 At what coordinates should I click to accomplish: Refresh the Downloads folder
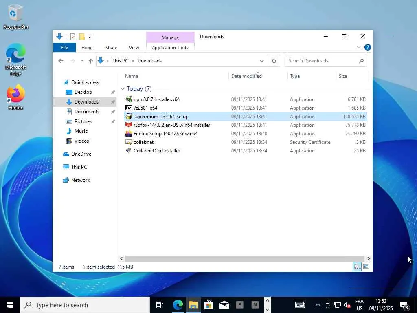click(274, 61)
